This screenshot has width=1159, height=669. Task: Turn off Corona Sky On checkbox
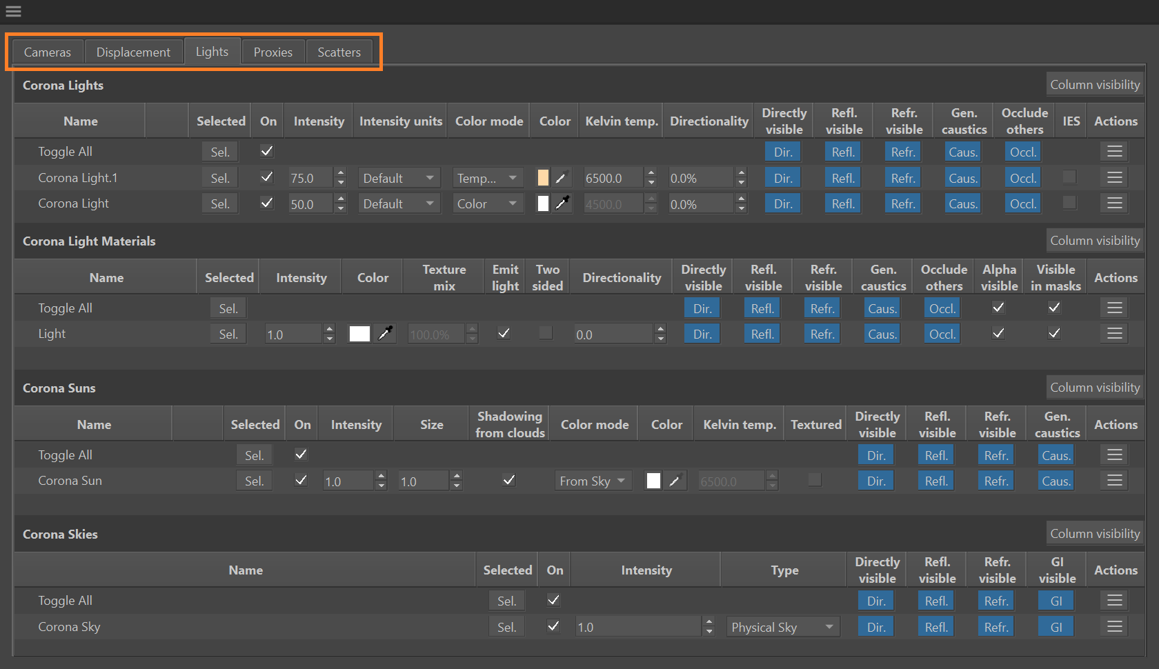click(553, 626)
